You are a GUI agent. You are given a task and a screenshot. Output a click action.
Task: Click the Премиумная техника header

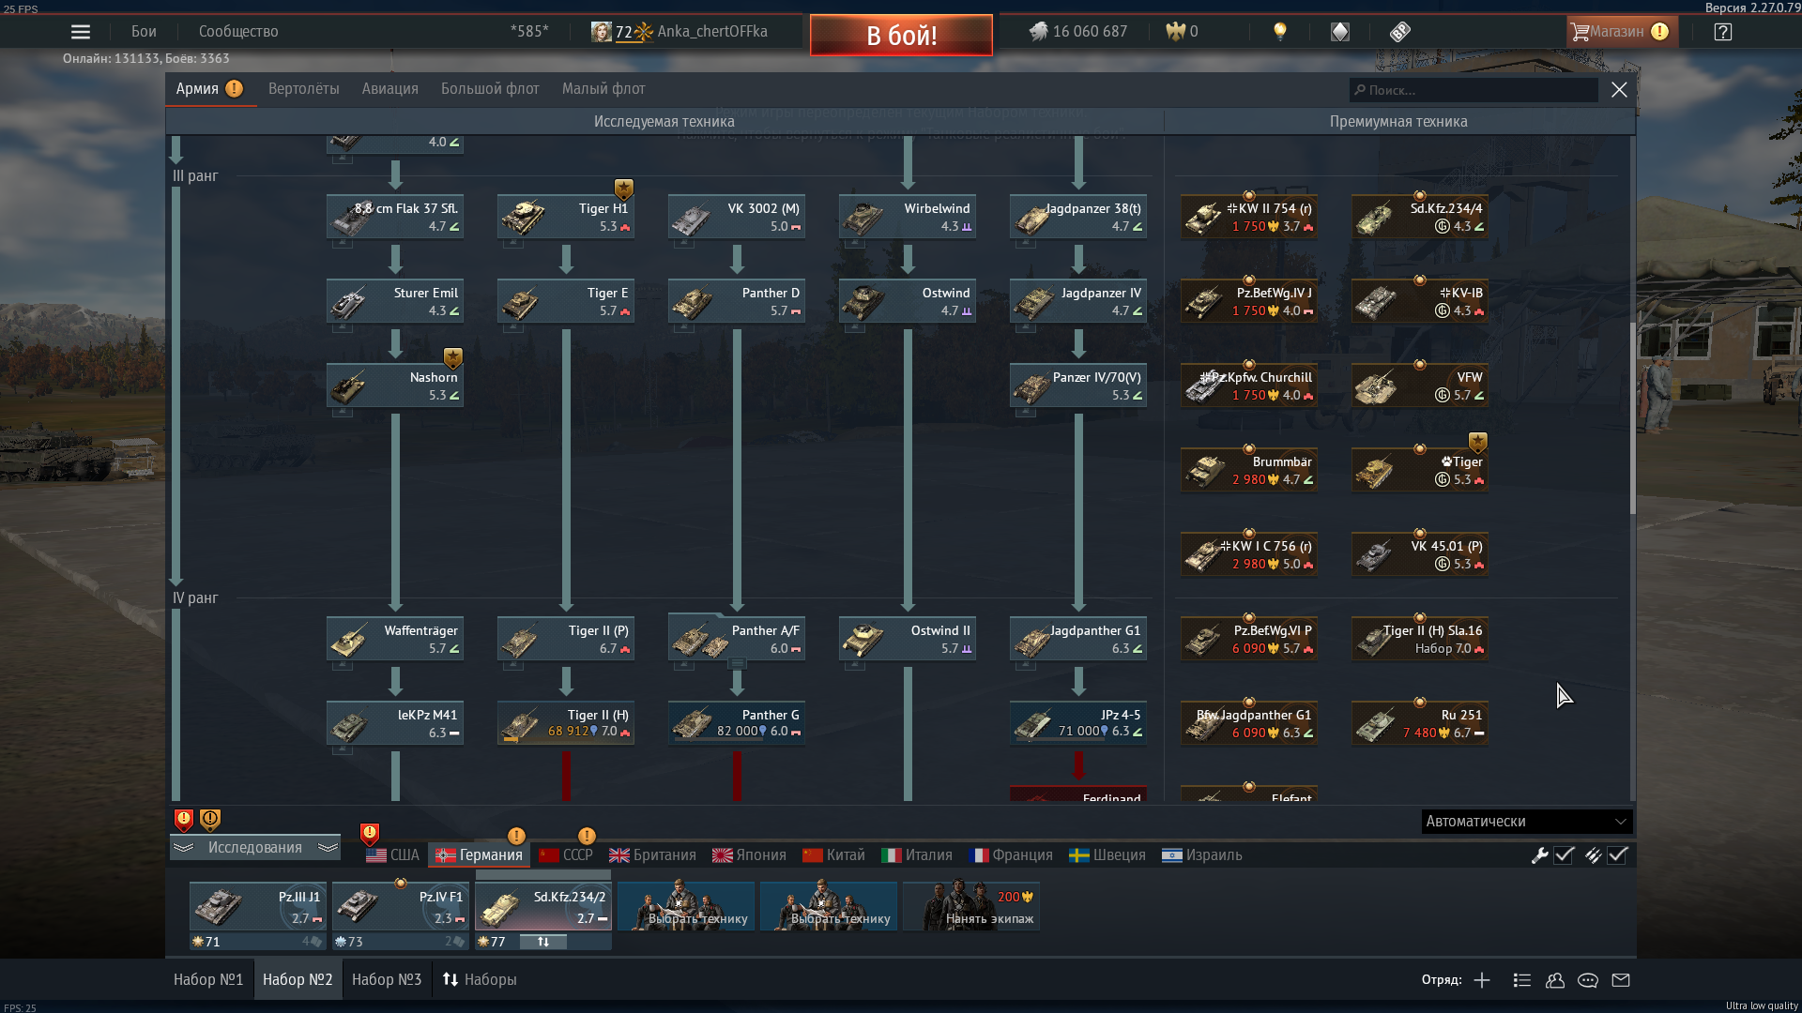click(1398, 122)
